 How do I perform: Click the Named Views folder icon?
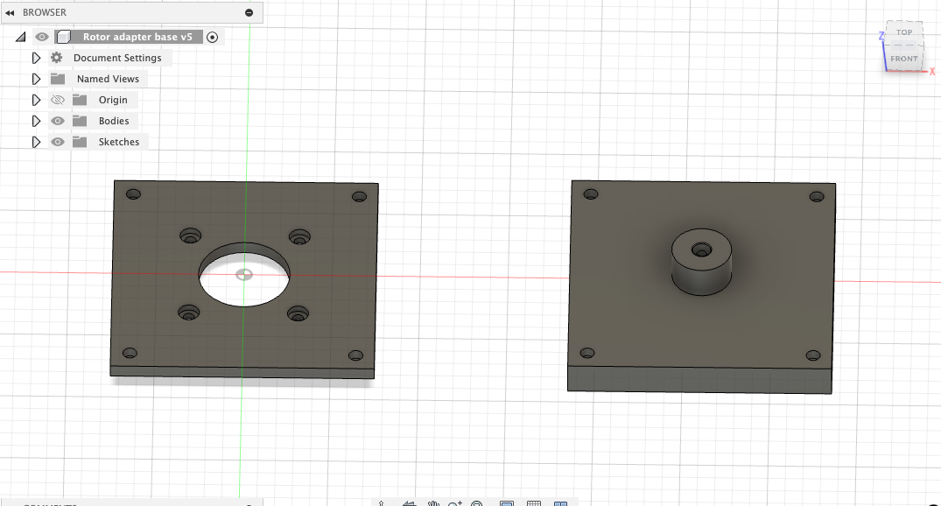click(58, 79)
